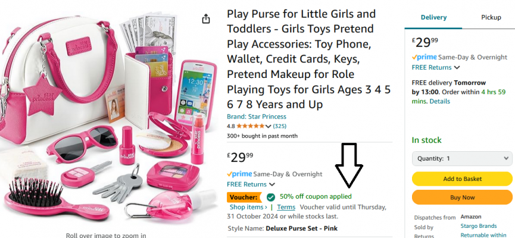This screenshot has width=515, height=238.
Task: Expand FREE Returns under the main price
Action: (251, 184)
